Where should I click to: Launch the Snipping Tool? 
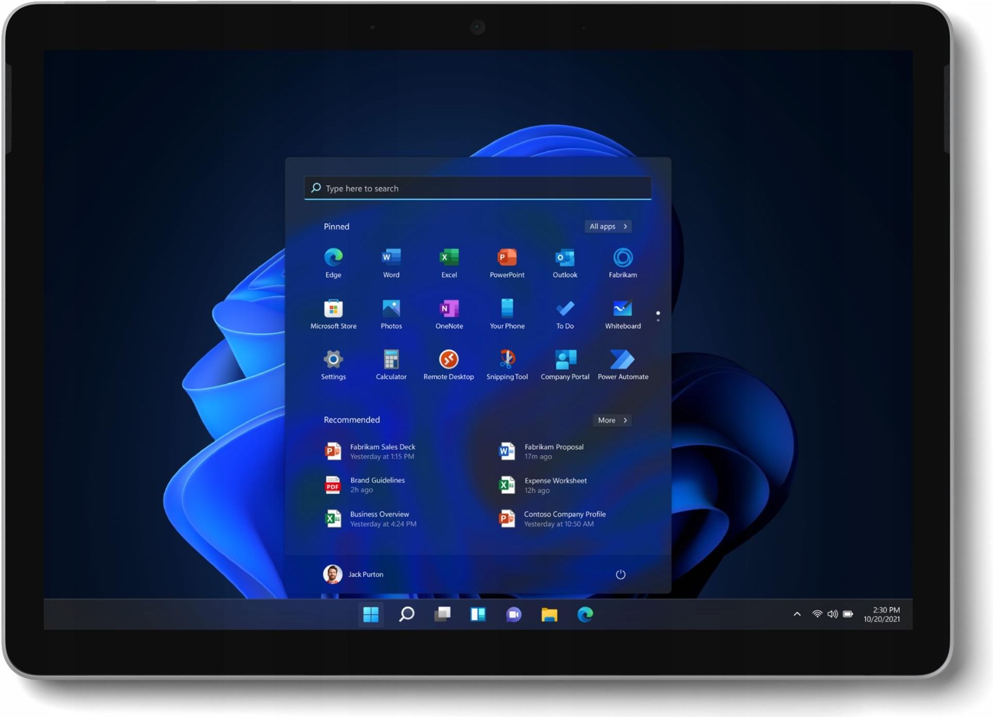coord(507,364)
